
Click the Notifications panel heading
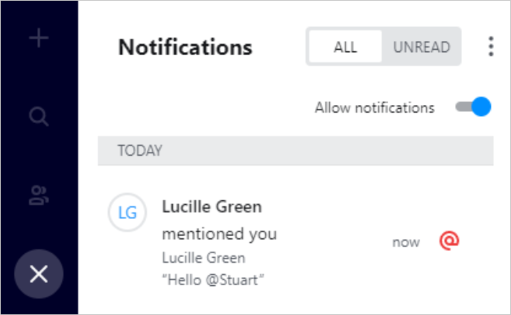tap(185, 48)
